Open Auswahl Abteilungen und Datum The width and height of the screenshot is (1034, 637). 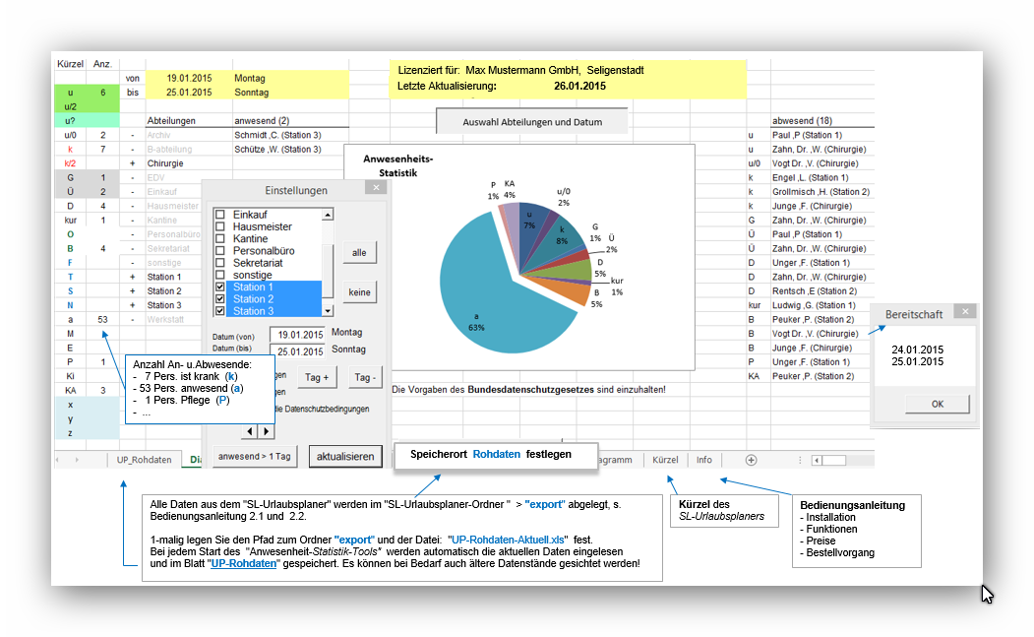[x=532, y=121]
